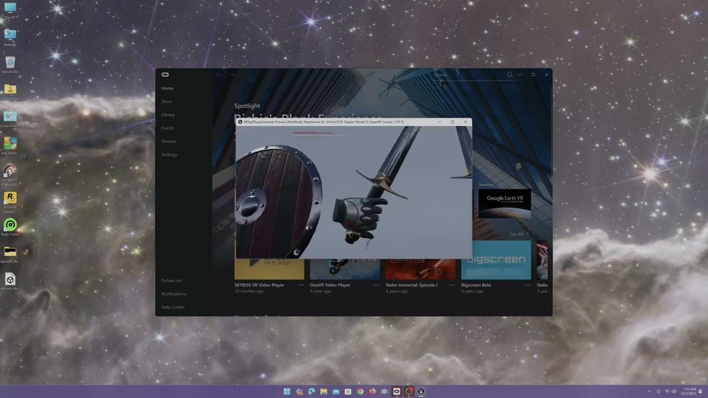Minimize the VRExpPluginExample Preview window
The width and height of the screenshot is (708, 398).
coord(440,122)
